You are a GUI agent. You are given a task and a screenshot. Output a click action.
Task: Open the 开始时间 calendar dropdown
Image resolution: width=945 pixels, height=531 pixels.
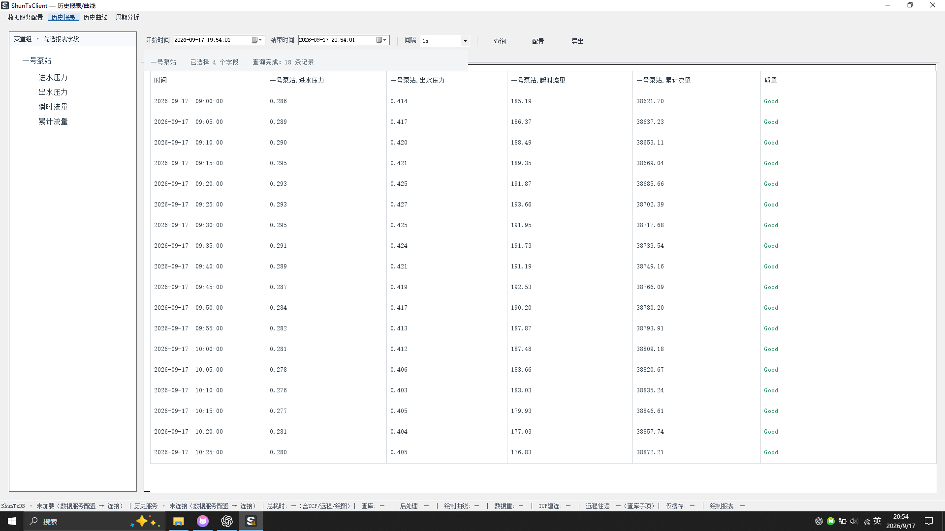[x=257, y=40]
